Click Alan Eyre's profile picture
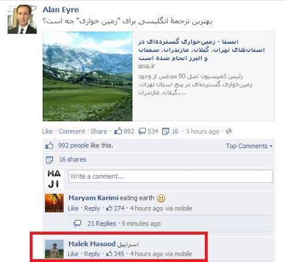The image size is (286, 262). 22,19
